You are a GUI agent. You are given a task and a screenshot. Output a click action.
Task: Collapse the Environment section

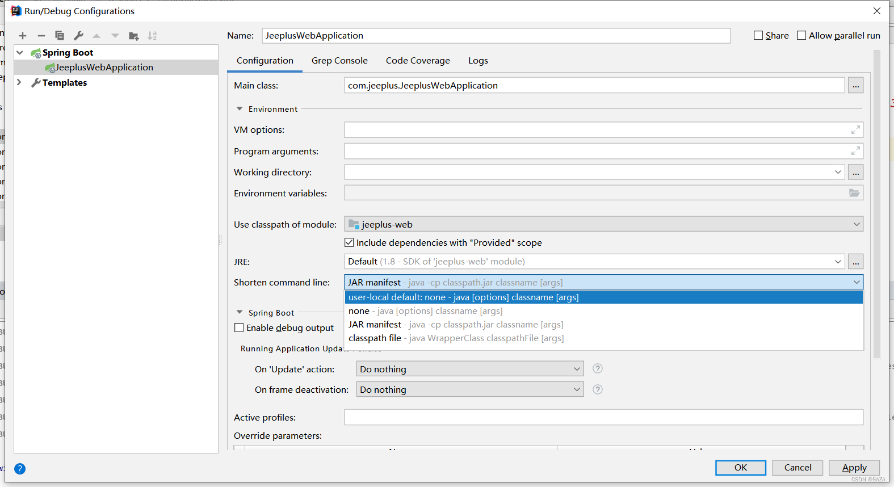tap(240, 108)
